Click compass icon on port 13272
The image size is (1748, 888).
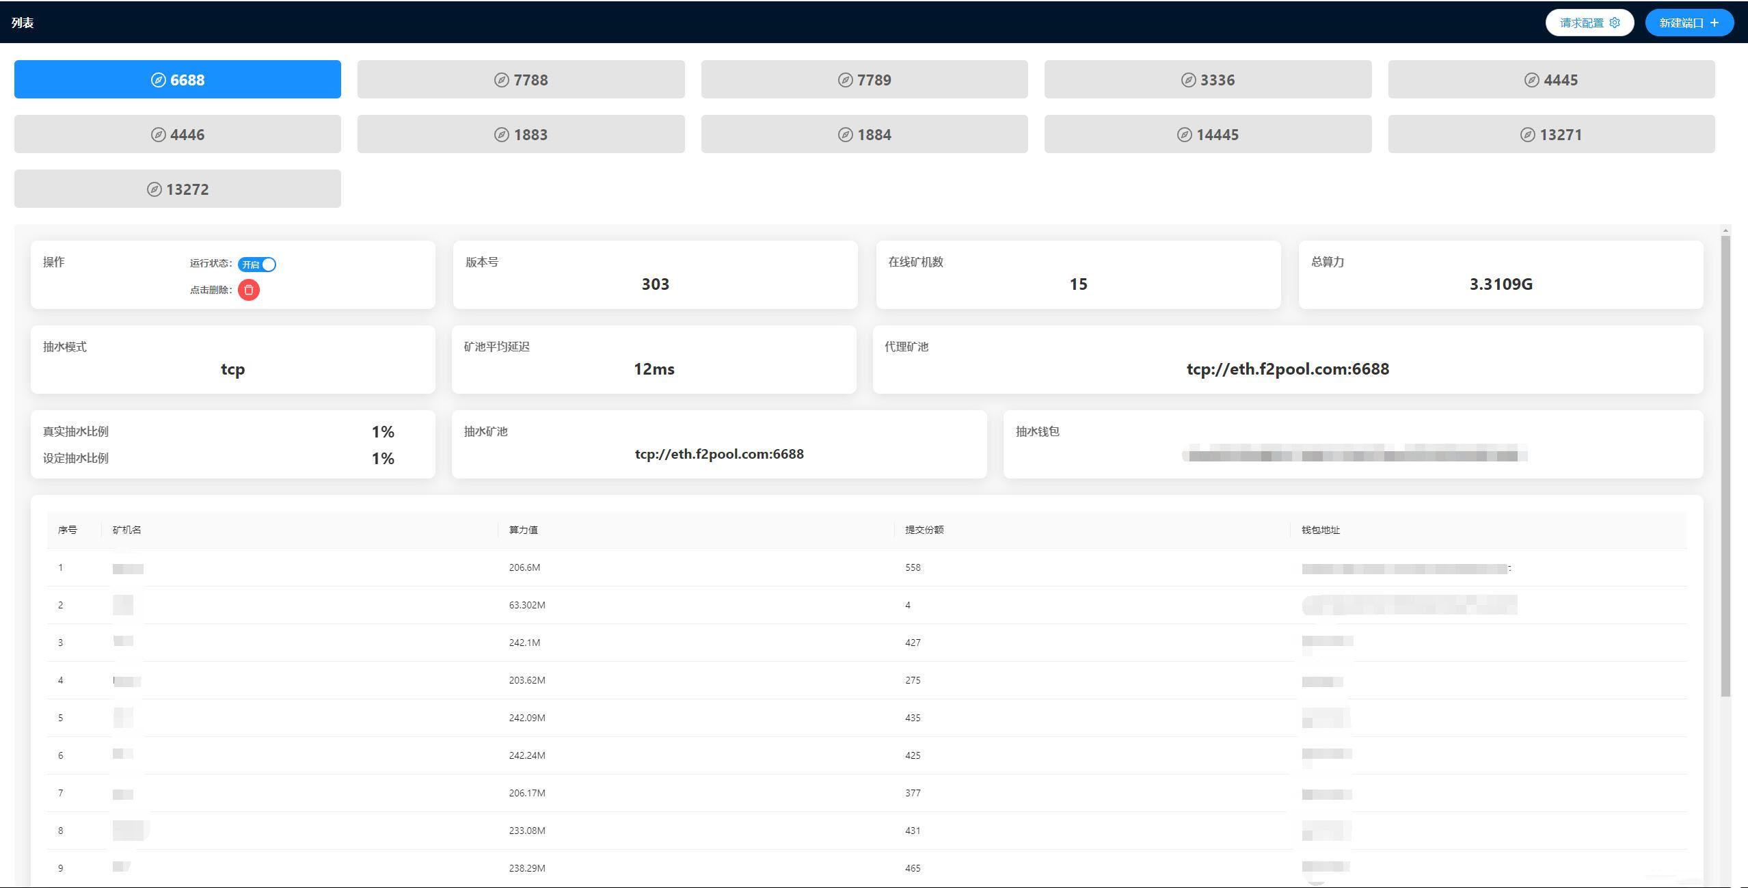(x=154, y=189)
